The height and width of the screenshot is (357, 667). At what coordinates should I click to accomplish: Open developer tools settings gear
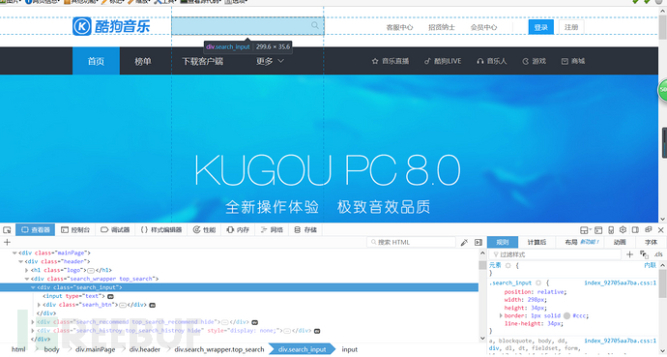(623, 229)
